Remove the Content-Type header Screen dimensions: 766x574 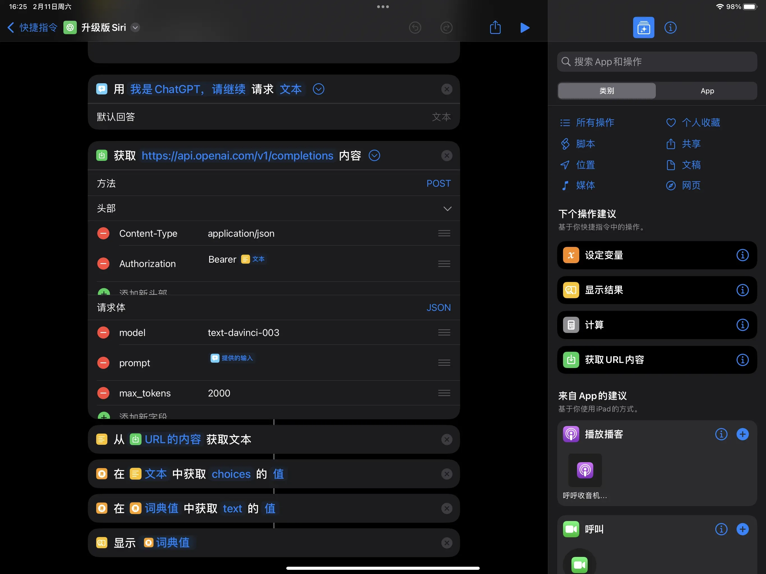click(x=103, y=233)
